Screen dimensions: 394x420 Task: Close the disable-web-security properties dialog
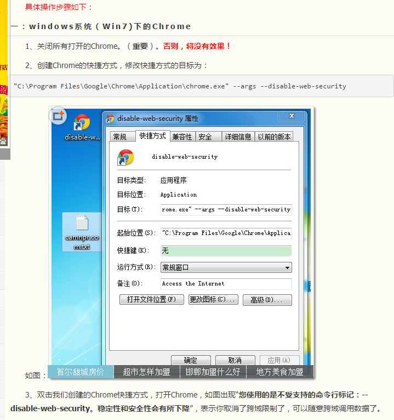click(292, 116)
